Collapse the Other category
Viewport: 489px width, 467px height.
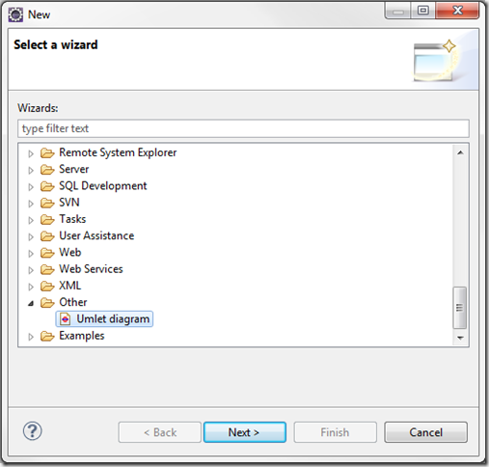tap(31, 303)
